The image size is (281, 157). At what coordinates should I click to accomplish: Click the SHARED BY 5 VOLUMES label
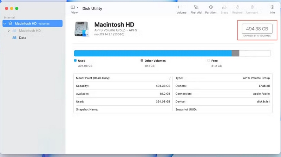tap(257, 36)
